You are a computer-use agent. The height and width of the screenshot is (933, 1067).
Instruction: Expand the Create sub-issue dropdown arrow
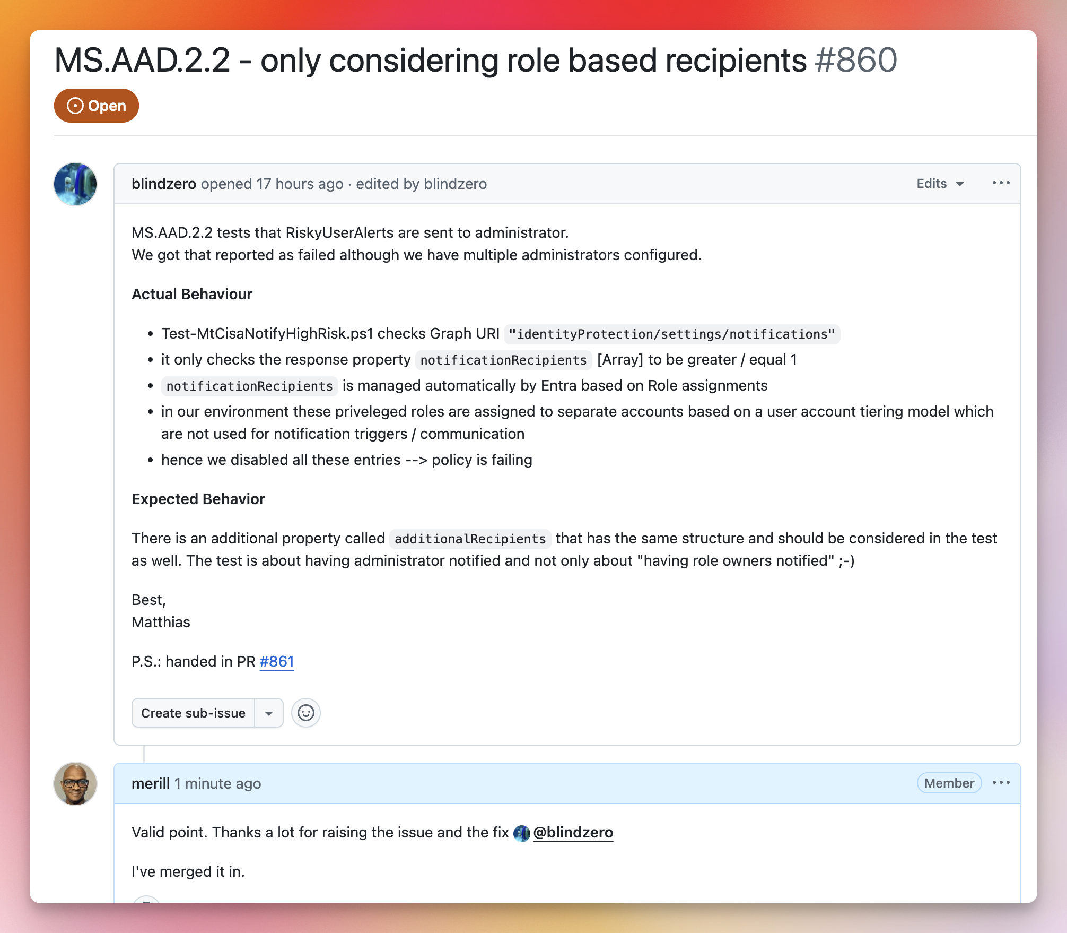click(x=269, y=713)
